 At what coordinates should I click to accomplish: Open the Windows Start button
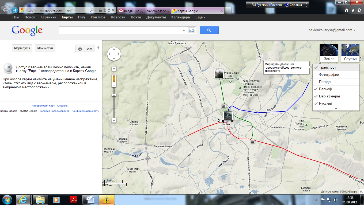(7, 200)
